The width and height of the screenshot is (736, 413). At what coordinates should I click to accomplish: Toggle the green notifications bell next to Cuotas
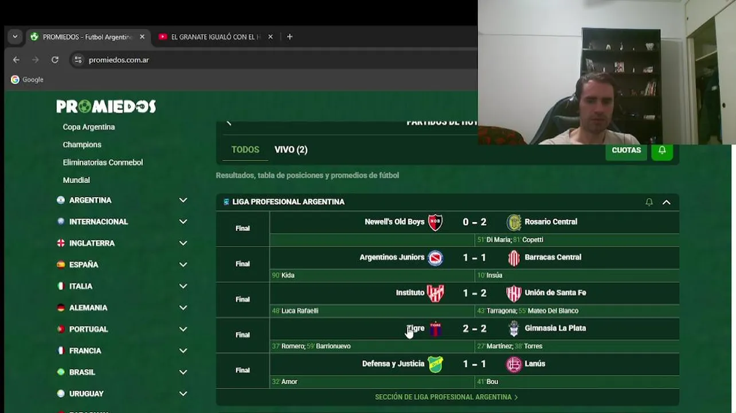pos(662,150)
